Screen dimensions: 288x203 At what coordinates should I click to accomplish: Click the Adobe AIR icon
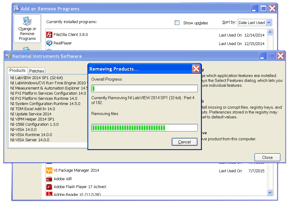point(49,179)
